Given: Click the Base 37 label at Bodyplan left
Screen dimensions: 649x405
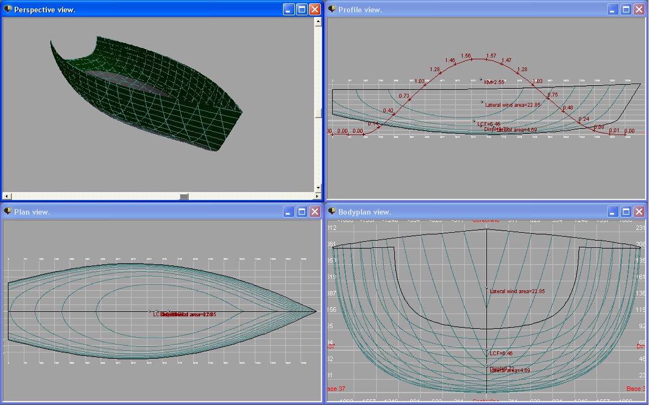Looking at the screenshot, I should [336, 389].
